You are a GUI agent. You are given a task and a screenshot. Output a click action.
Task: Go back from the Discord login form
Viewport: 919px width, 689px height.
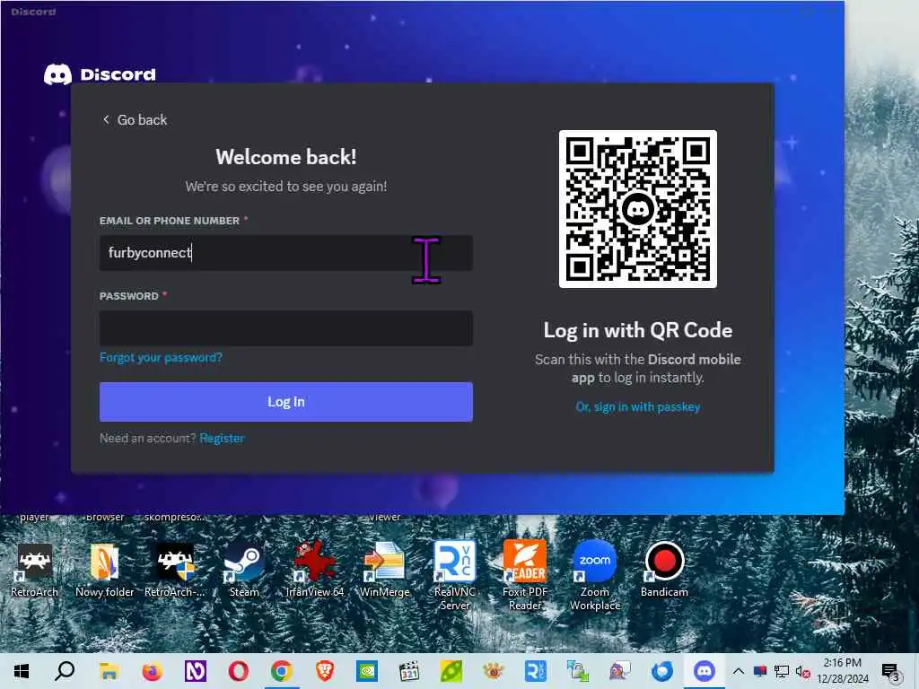click(x=135, y=119)
